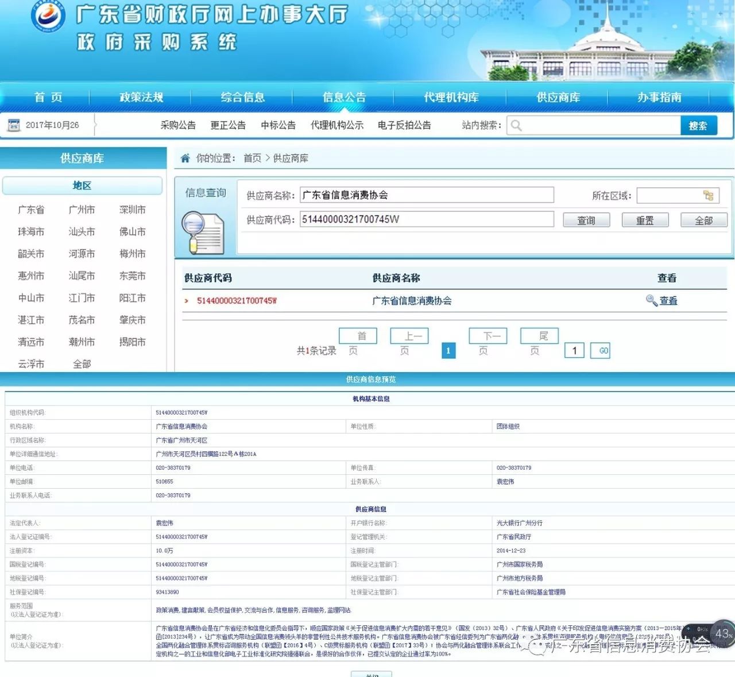
Task: Go to 更正公告 submenu link
Action: click(x=228, y=125)
